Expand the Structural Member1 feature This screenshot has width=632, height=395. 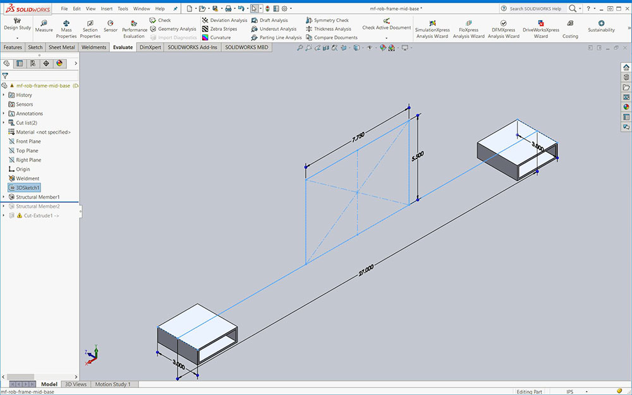pos(4,197)
